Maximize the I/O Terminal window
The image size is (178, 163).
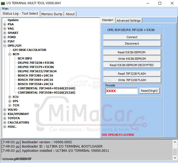[x=160, y=3]
